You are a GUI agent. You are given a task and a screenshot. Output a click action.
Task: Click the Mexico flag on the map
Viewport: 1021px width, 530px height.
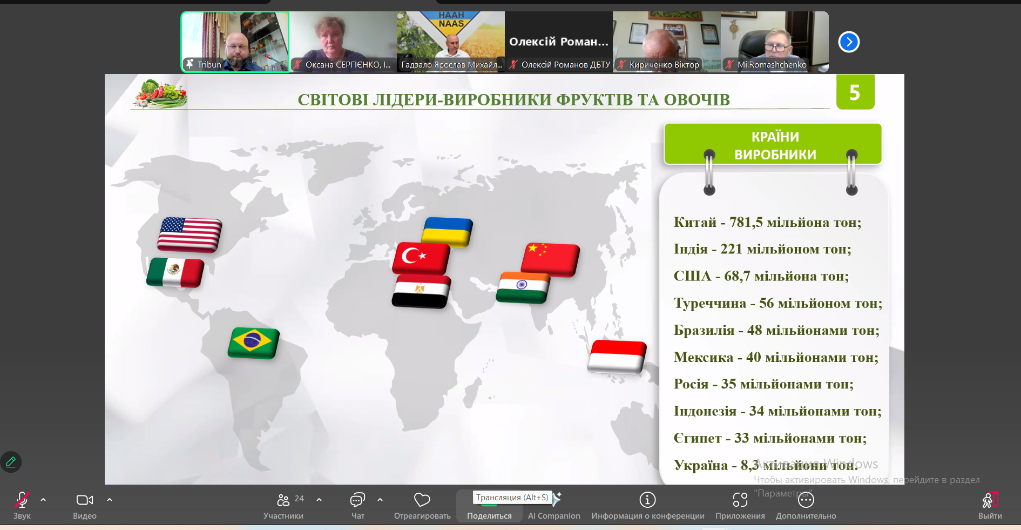click(x=175, y=272)
